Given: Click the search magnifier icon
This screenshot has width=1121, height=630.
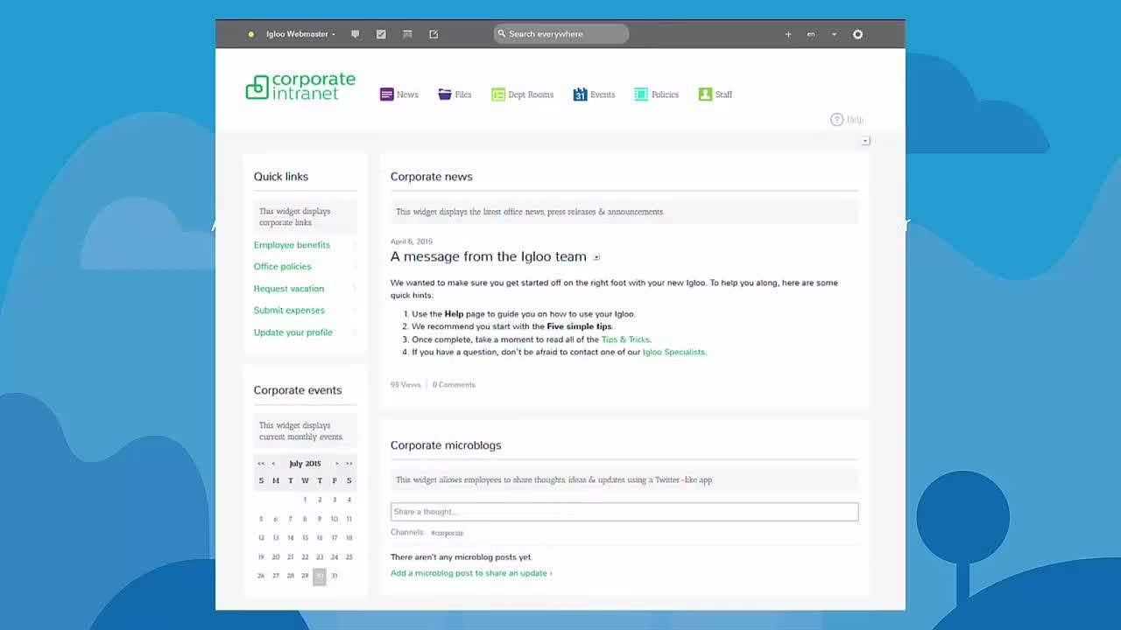Looking at the screenshot, I should pos(502,34).
